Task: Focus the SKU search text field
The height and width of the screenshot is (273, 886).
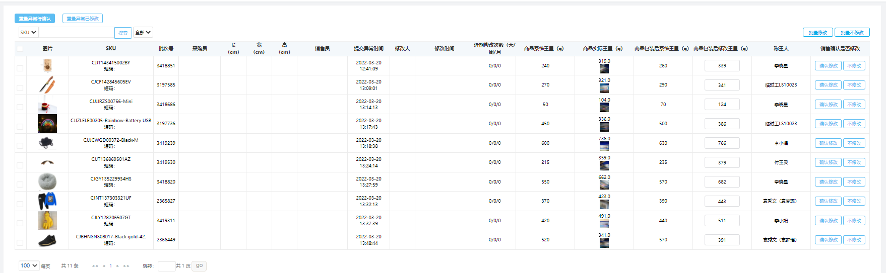Action: pos(77,33)
